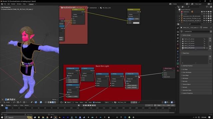
Task: Click the blue Fac slider on top right node
Action: point(134,19)
